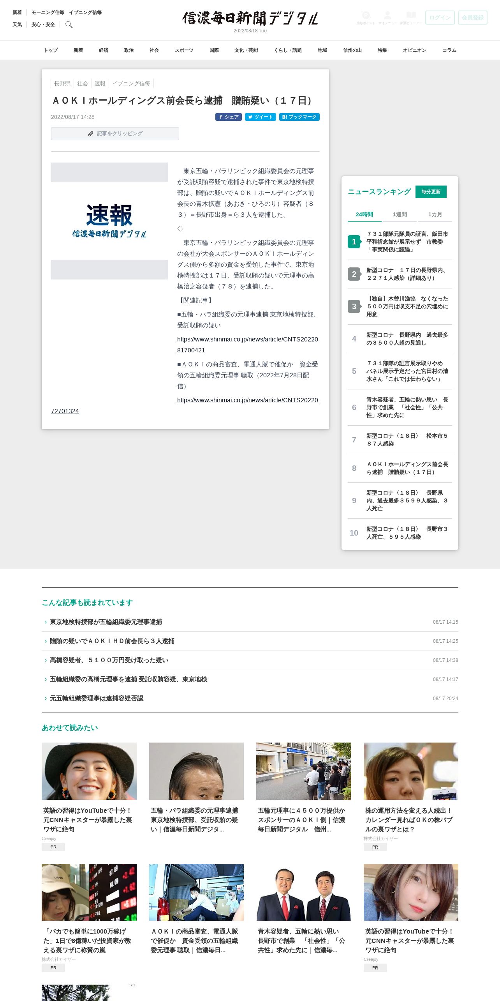Open thumbnail of two men in suits

click(304, 892)
